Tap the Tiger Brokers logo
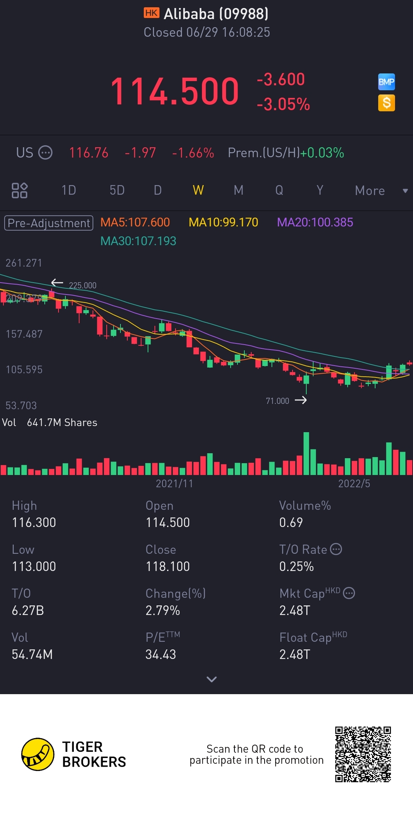Viewport: 413px width, 815px height. 74,754
